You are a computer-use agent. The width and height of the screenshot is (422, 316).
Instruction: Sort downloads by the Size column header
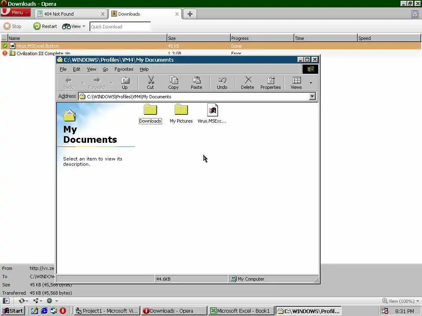198,38
